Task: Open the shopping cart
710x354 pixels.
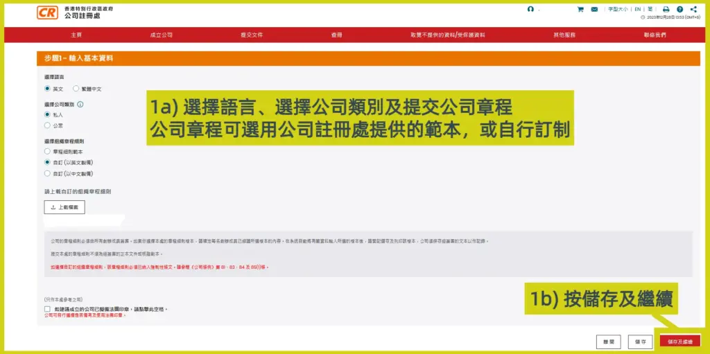Action: click(580, 10)
